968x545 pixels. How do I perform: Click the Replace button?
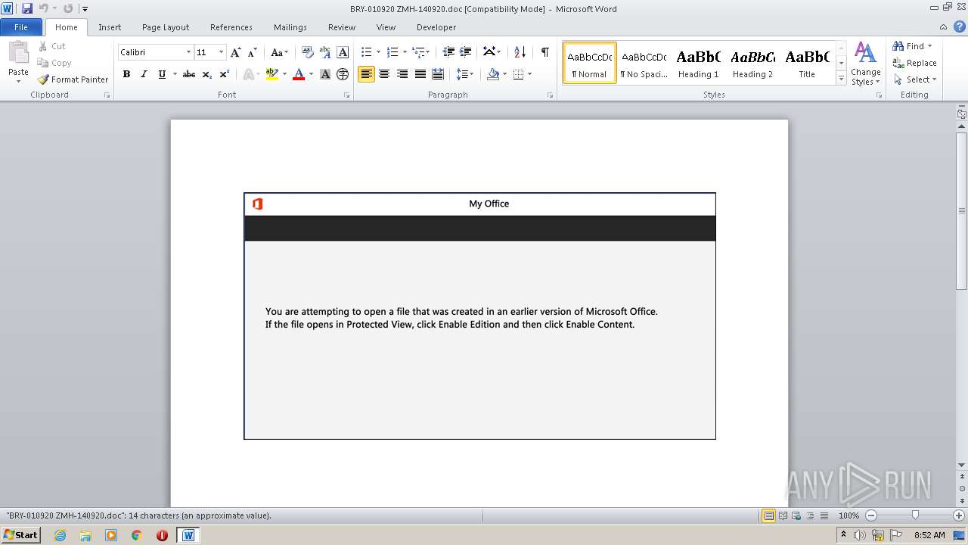pos(914,63)
